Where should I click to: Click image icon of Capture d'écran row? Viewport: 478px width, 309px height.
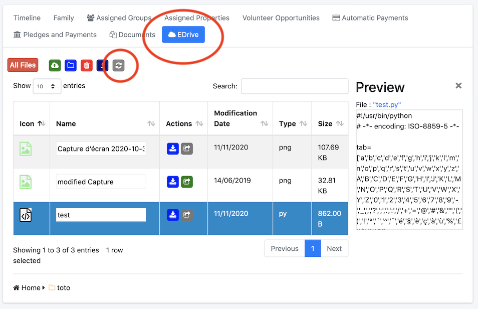click(x=26, y=149)
